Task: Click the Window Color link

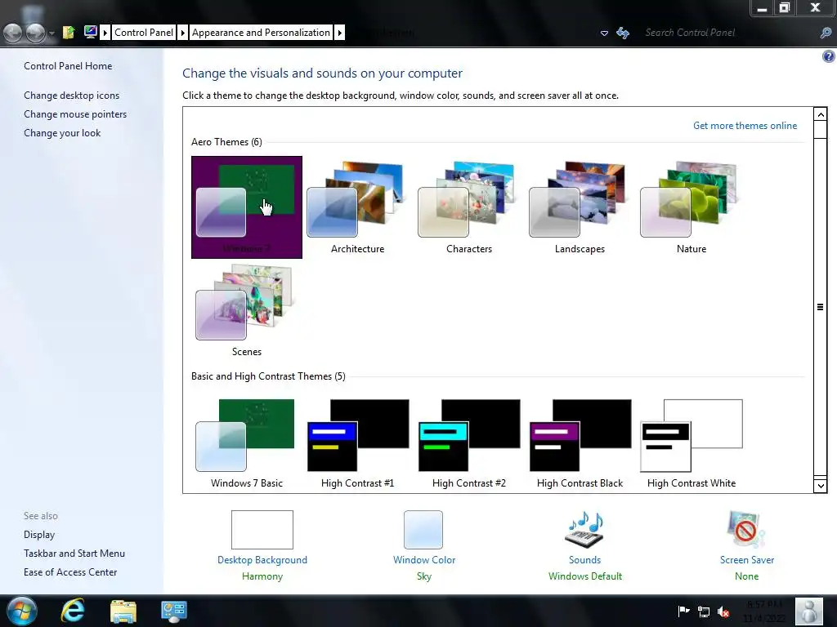Action: [x=424, y=560]
